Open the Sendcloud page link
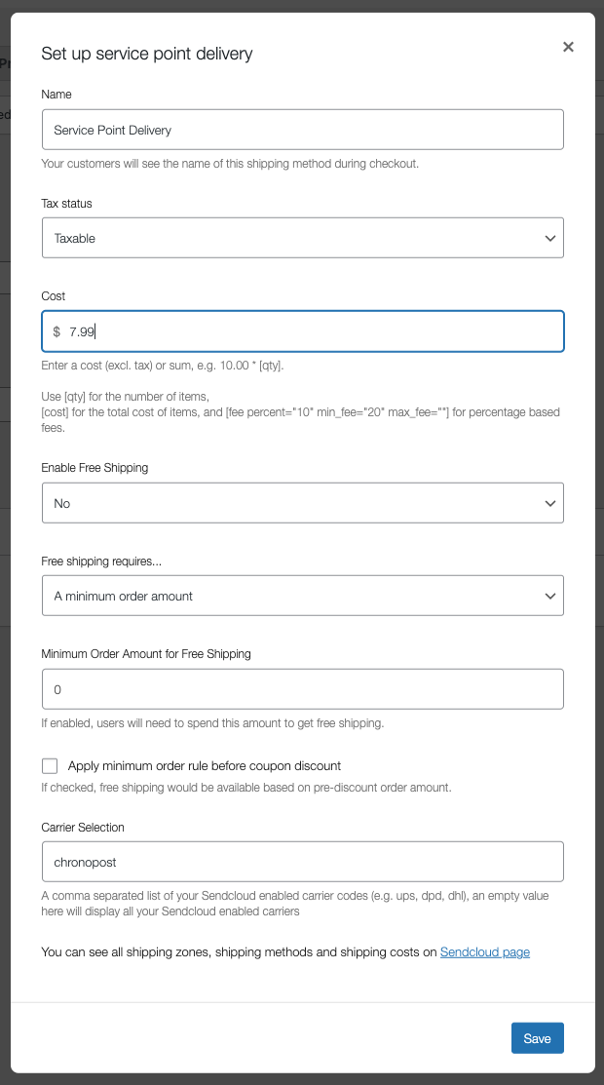 click(485, 952)
